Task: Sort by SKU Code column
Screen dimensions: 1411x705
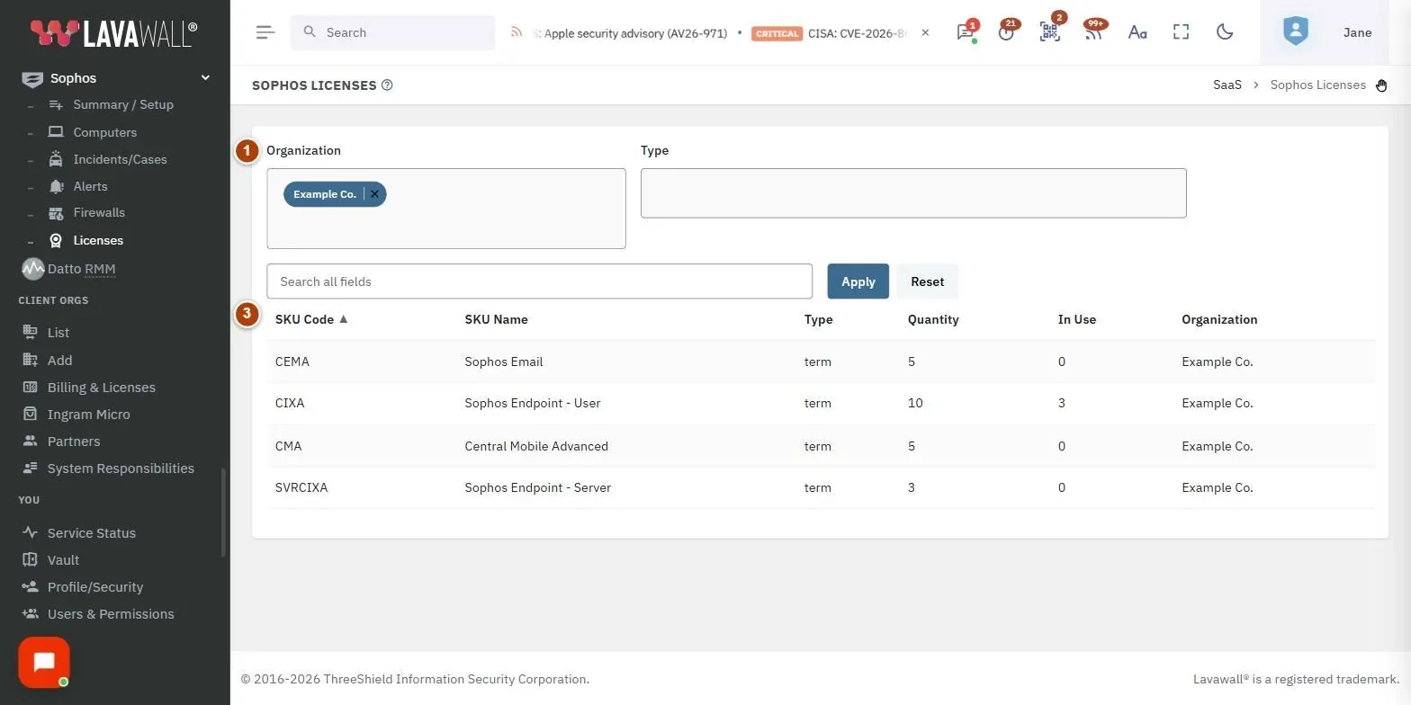Action: (311, 319)
